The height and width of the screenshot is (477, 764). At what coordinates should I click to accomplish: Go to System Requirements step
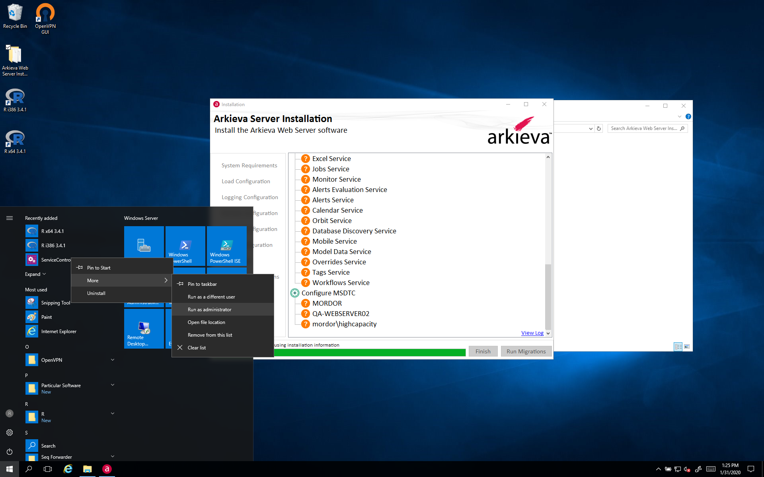249,165
